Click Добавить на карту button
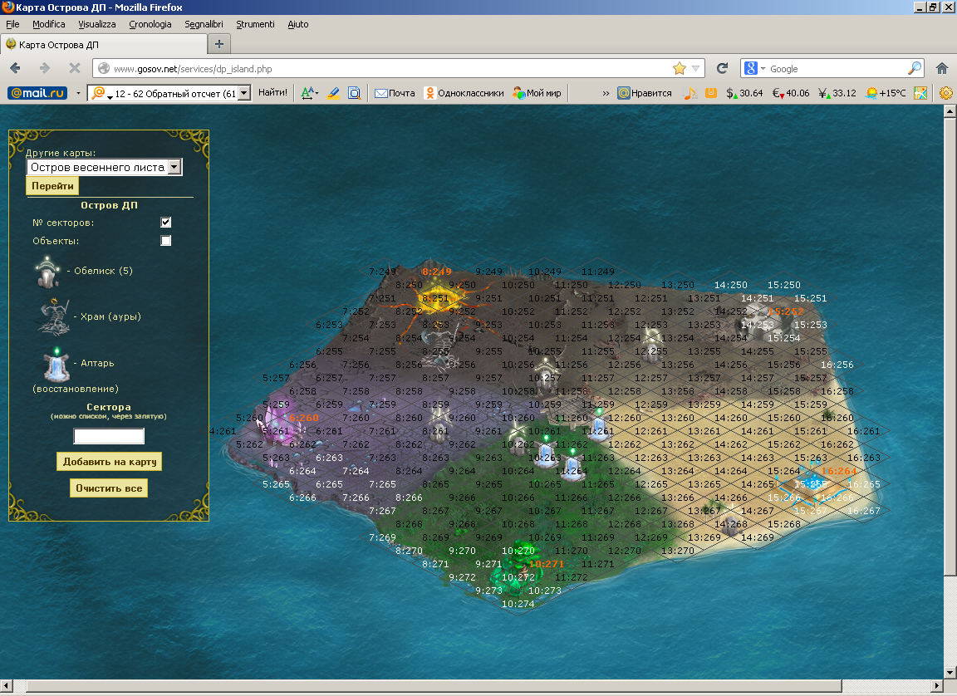This screenshot has width=957, height=696. pos(110,462)
